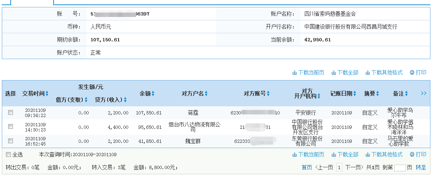Click the transaction time 20201109 16:52:45
The image size is (433, 175).
coord(35,141)
